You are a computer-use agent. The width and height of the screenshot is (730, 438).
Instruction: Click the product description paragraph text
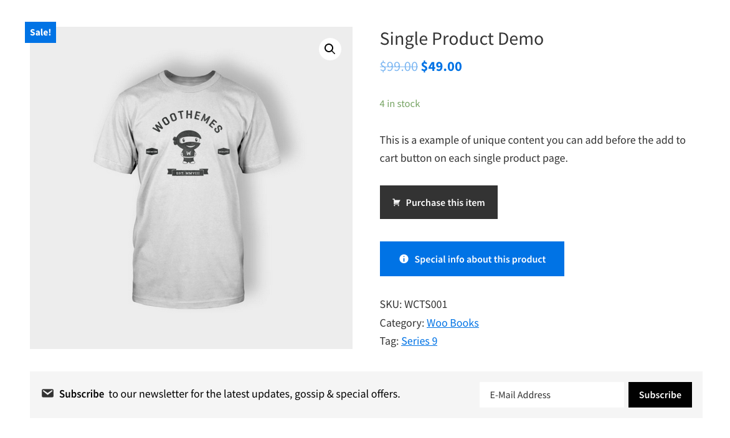click(533, 149)
